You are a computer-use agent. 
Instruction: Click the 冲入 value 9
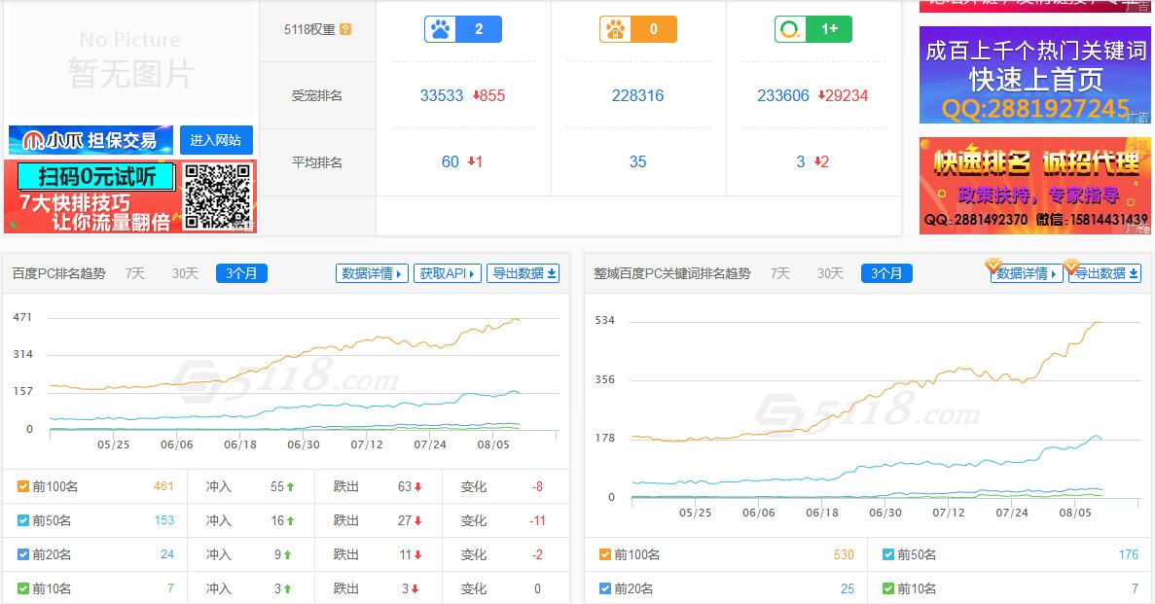point(277,554)
